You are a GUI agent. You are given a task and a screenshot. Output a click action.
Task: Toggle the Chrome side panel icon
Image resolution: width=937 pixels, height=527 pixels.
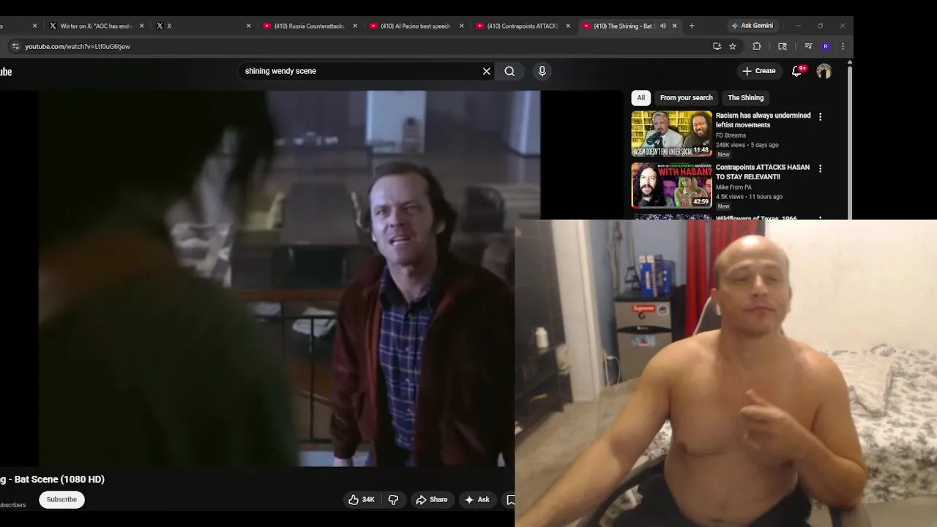[783, 46]
